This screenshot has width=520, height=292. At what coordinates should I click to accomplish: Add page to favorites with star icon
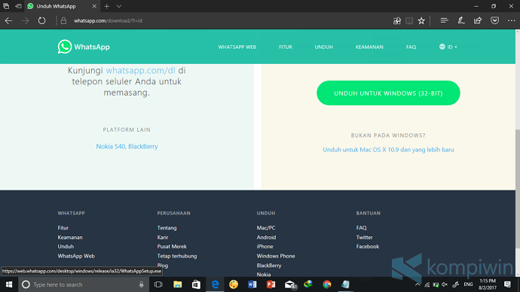coord(421,20)
